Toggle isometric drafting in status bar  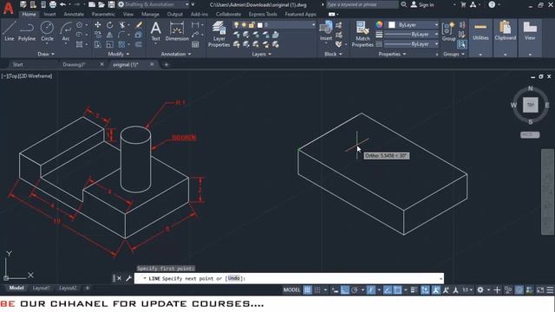point(370,290)
